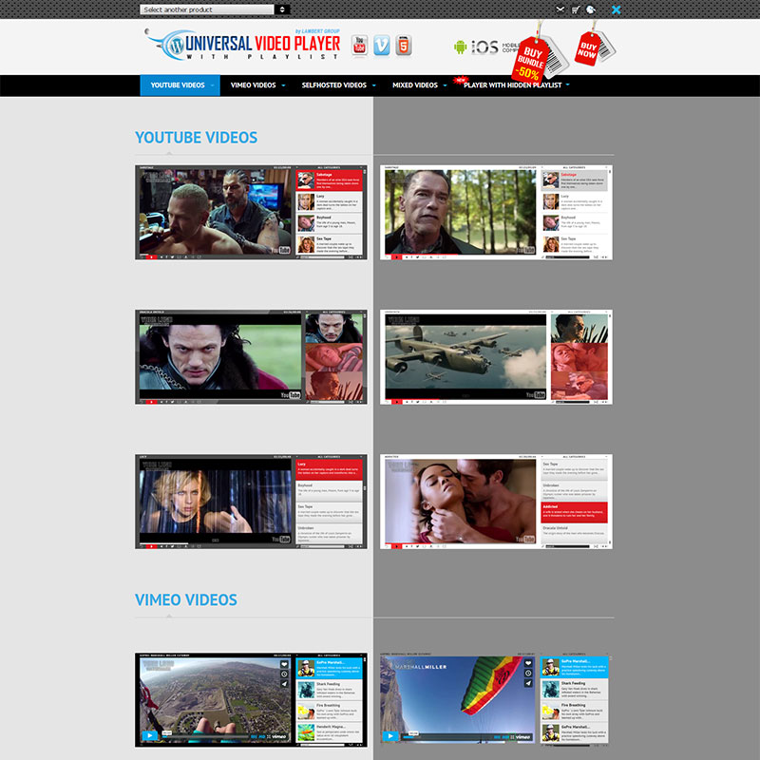Viewport: 760px width, 760px height.
Task: Open the shopping cart icon in top bar
Action: click(576, 9)
